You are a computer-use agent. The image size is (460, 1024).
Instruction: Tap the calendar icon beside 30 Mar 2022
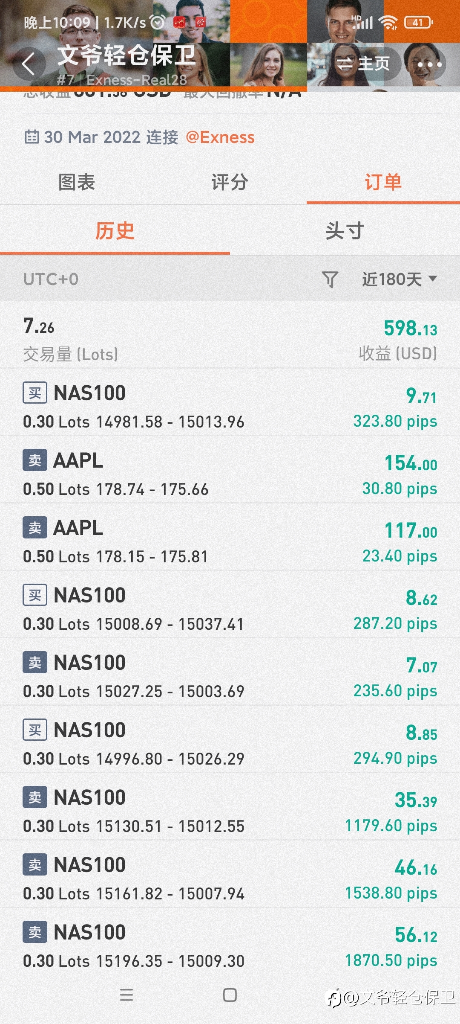(x=32, y=137)
